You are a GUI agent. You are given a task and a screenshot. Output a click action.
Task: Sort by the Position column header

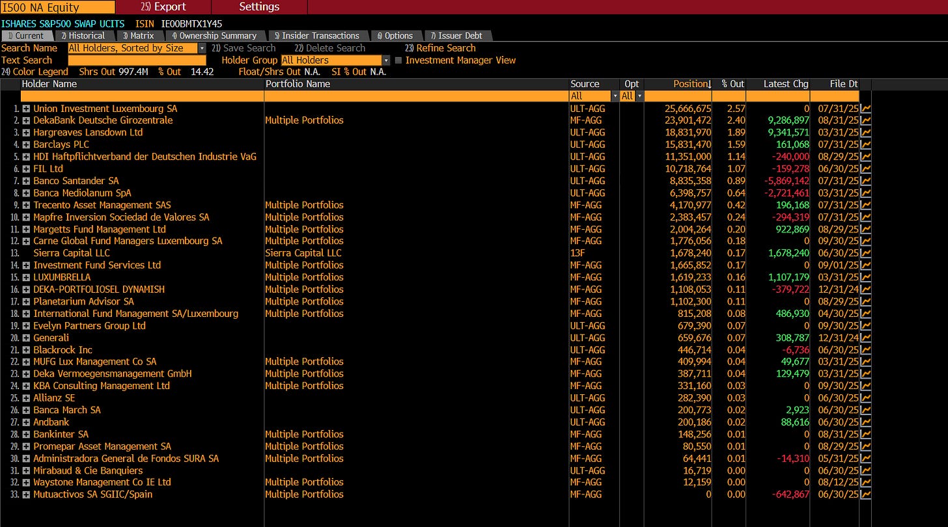(x=691, y=84)
